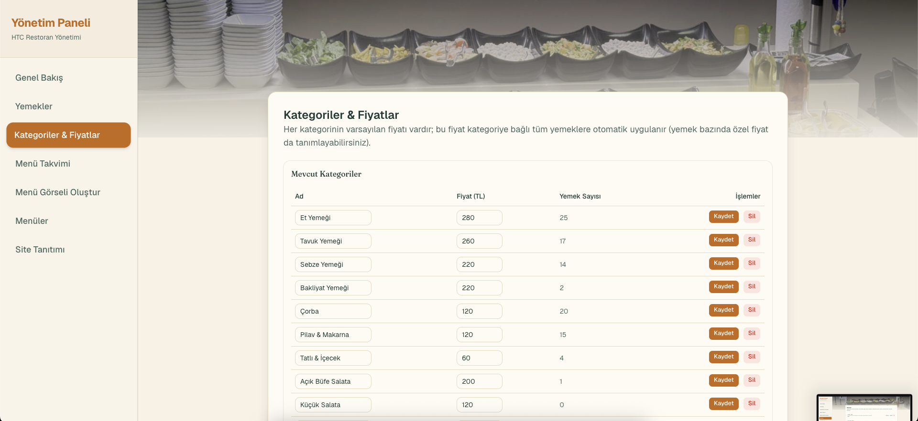The width and height of the screenshot is (918, 421).
Task: Delete the Küçük Salata category
Action: [752, 404]
